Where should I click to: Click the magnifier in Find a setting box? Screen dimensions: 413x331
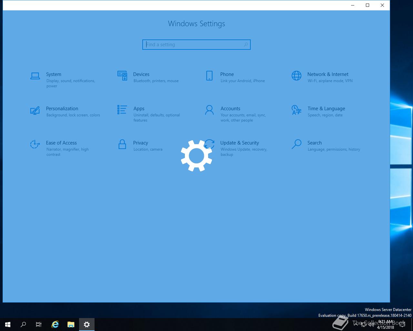click(246, 45)
